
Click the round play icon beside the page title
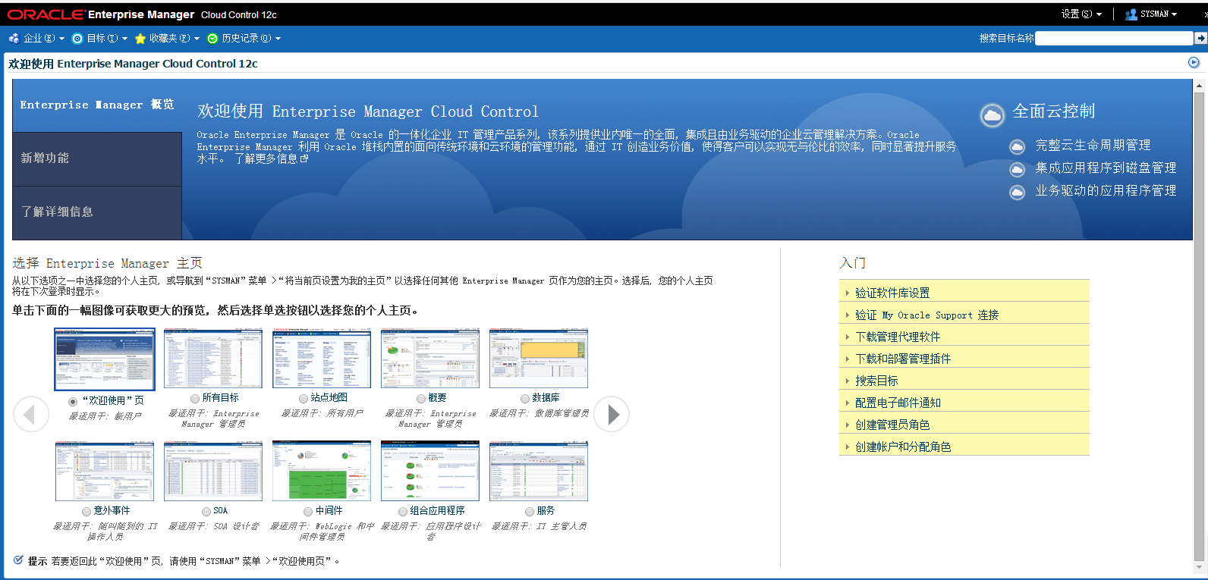(1194, 63)
